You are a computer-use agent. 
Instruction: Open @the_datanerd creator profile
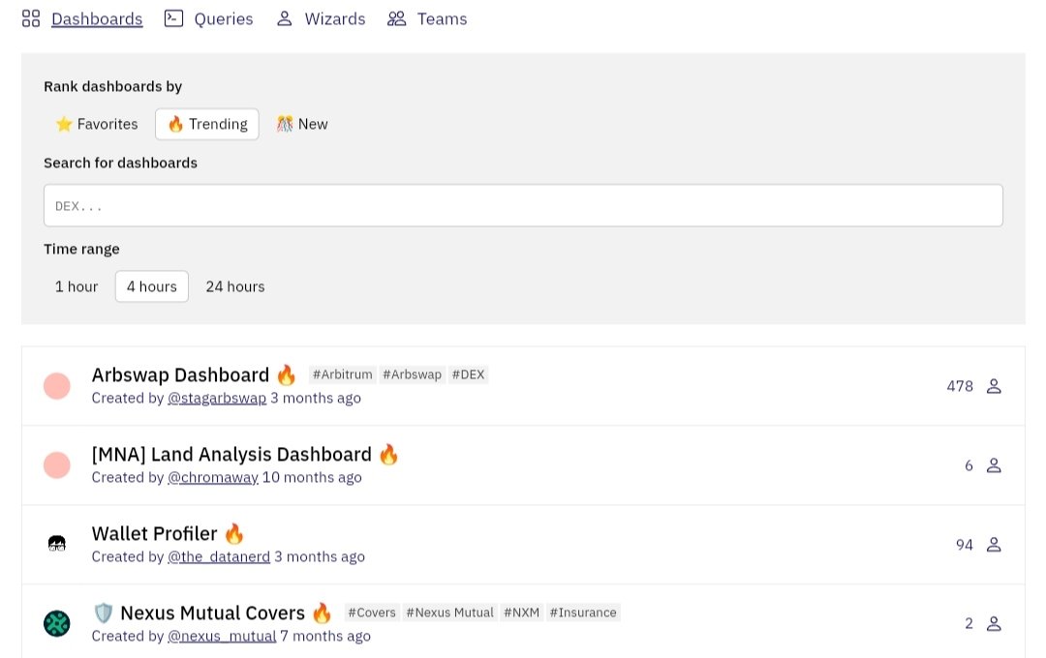(219, 556)
